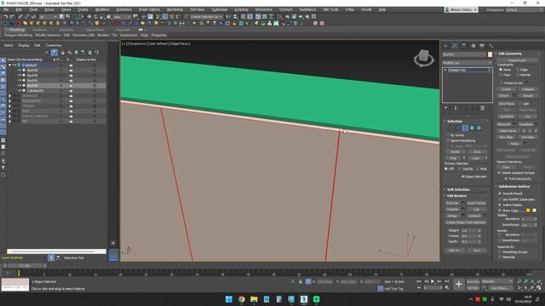Screen dimensions: 545x306
Task: Open 3ds Max from the Windows taskbar
Action: coord(304,299)
